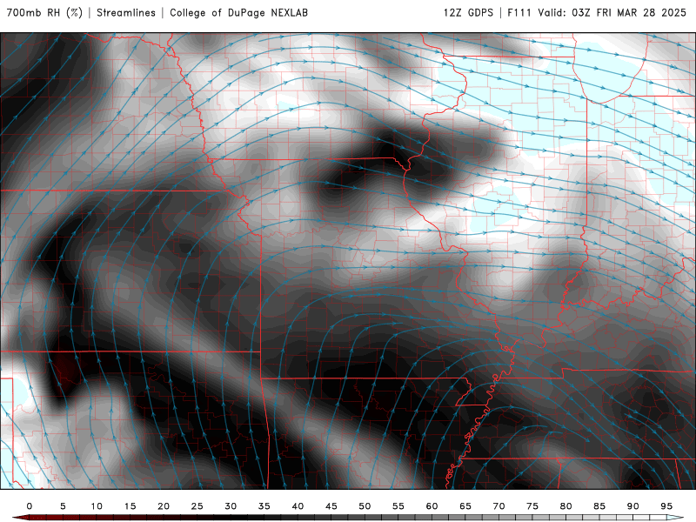
Task: Click the "45" value on the color scale
Action: 331,506
